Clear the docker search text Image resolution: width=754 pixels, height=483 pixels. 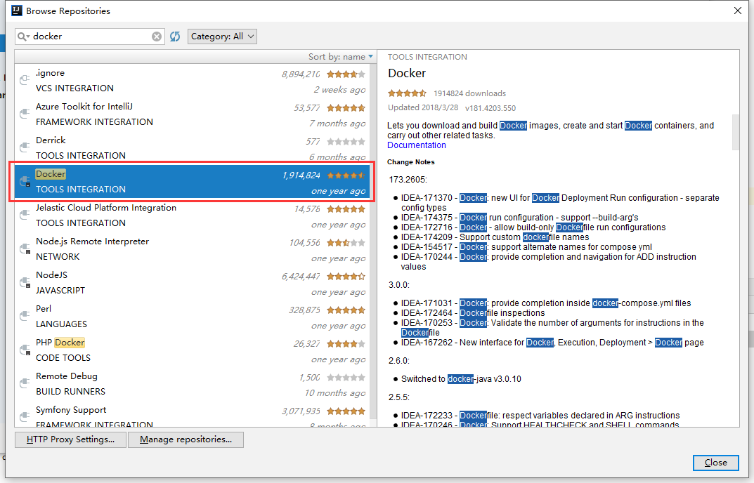[157, 37]
